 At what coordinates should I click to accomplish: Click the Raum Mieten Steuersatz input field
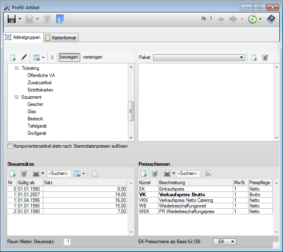pyautogui.click(x=67, y=242)
